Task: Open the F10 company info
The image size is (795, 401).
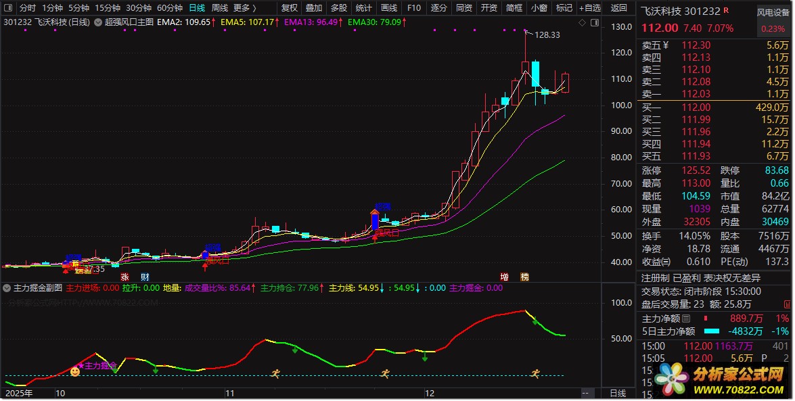Action: [413, 7]
